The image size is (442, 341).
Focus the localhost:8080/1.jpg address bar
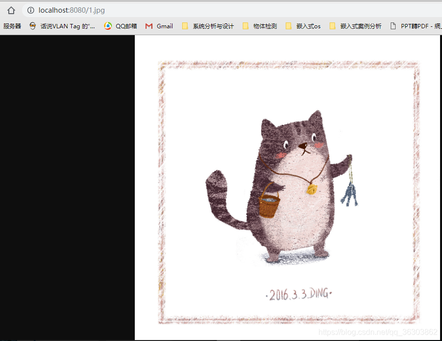point(231,10)
